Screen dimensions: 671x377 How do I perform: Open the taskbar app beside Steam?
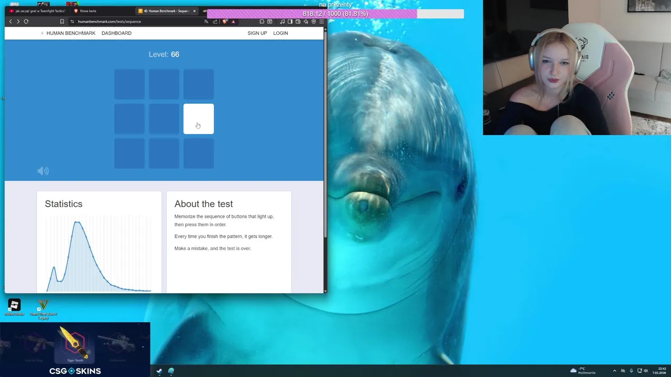[x=171, y=371]
